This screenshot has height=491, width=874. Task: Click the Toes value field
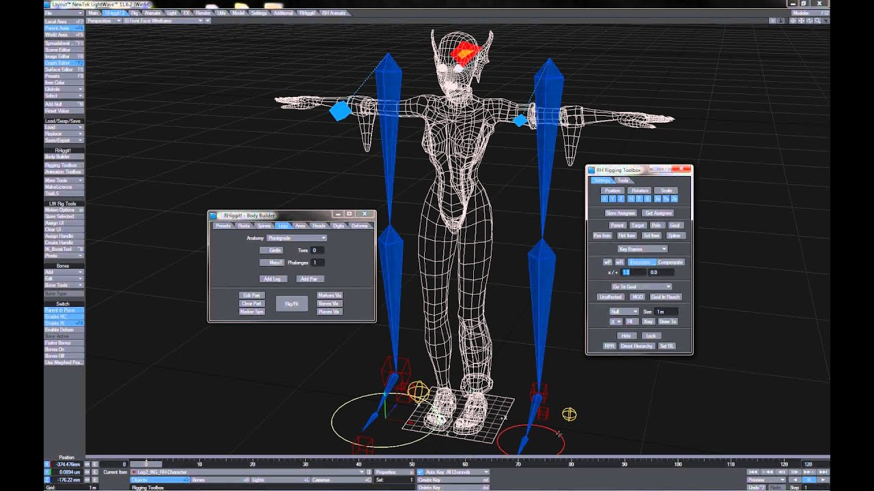point(318,250)
